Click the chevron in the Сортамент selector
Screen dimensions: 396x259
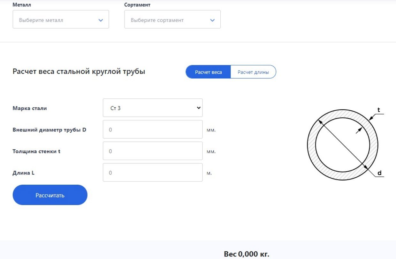[212, 20]
